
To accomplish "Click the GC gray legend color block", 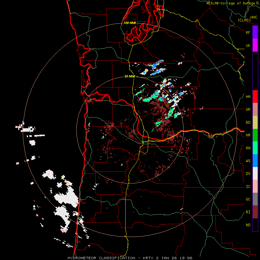I will (x=255, y=199).
